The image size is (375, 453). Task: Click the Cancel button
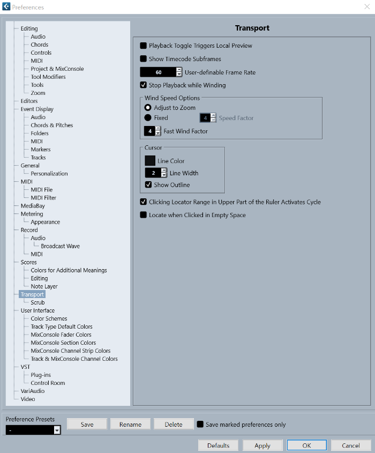tap(351, 445)
